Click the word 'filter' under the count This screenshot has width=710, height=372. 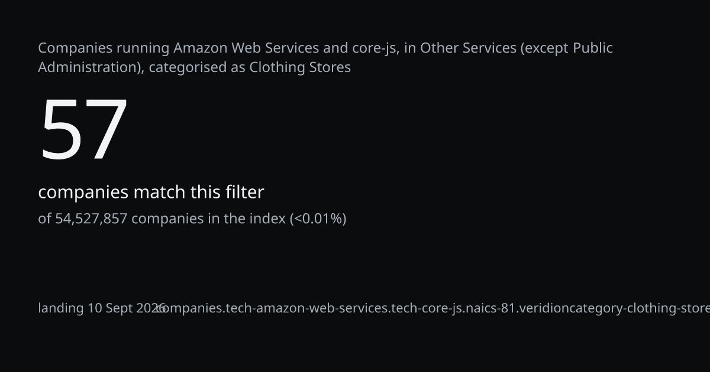(x=244, y=192)
